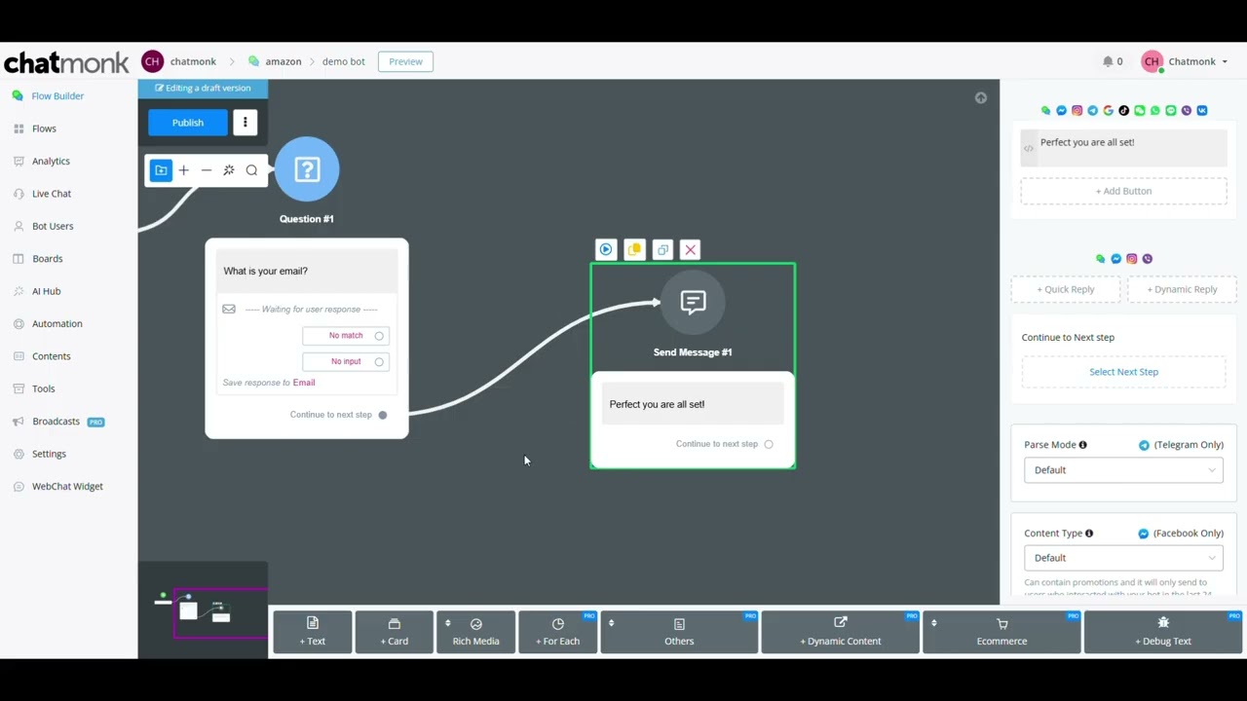Open the Content Type dropdown
Image resolution: width=1247 pixels, height=701 pixels.
click(1123, 558)
